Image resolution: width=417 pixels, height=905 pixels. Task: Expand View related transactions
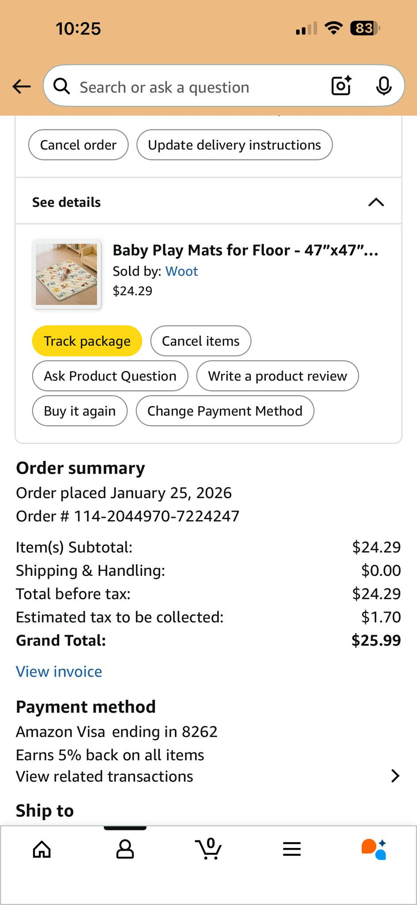coord(395,776)
